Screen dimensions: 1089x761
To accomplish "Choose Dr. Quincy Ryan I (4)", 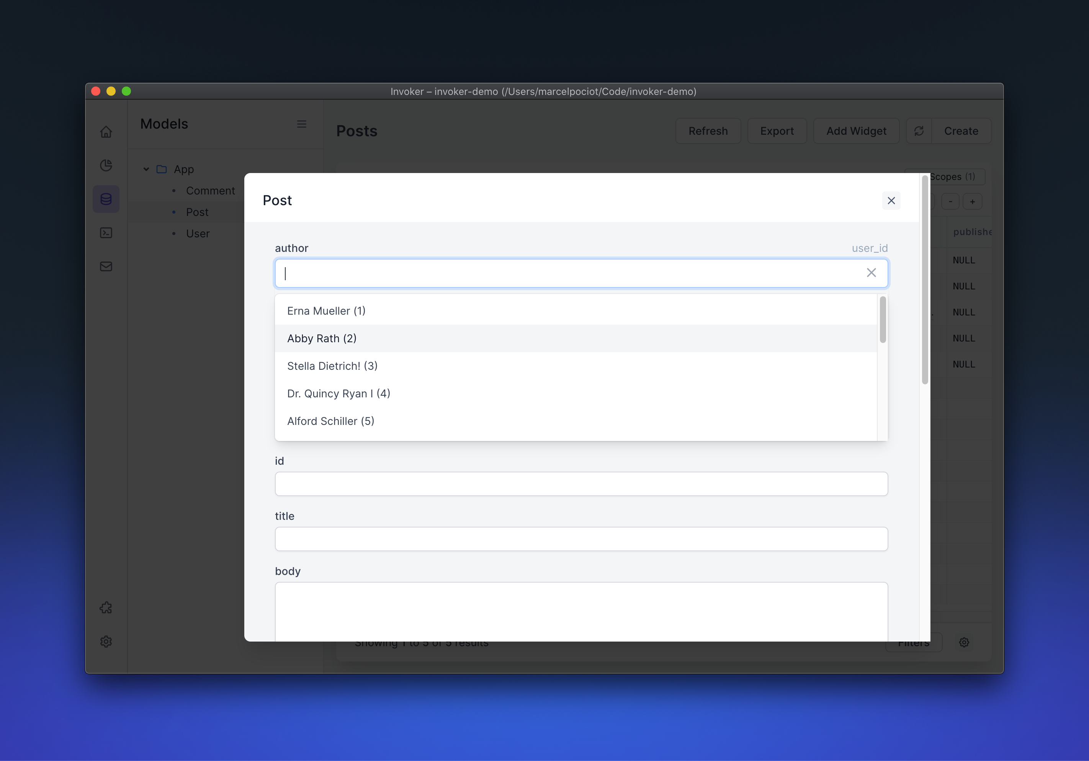I will pos(576,394).
